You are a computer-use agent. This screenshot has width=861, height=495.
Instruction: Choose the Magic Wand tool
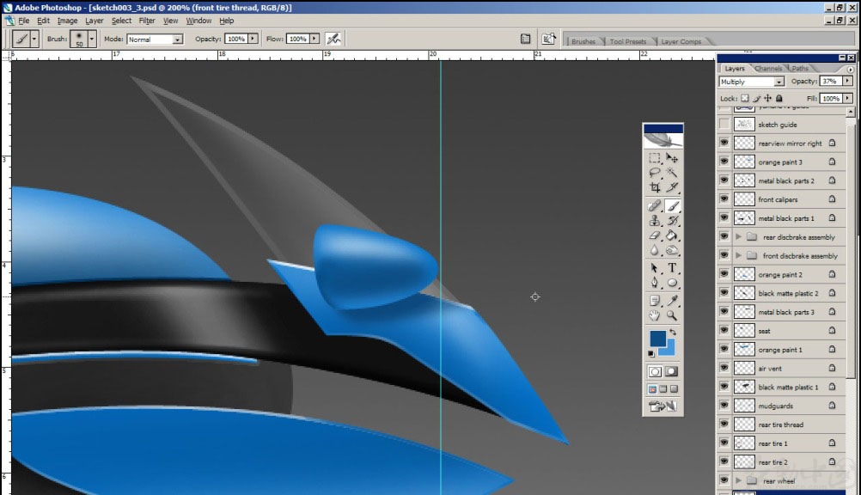point(672,173)
